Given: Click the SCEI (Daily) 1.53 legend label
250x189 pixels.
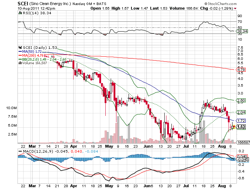Looking at the screenshot, I should click(x=40, y=47).
